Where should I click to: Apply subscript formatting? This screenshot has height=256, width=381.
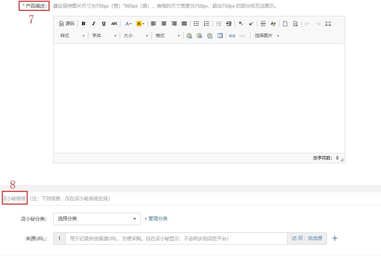point(241,24)
